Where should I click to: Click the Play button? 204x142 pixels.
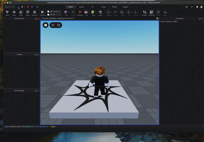click(x=18, y=7)
